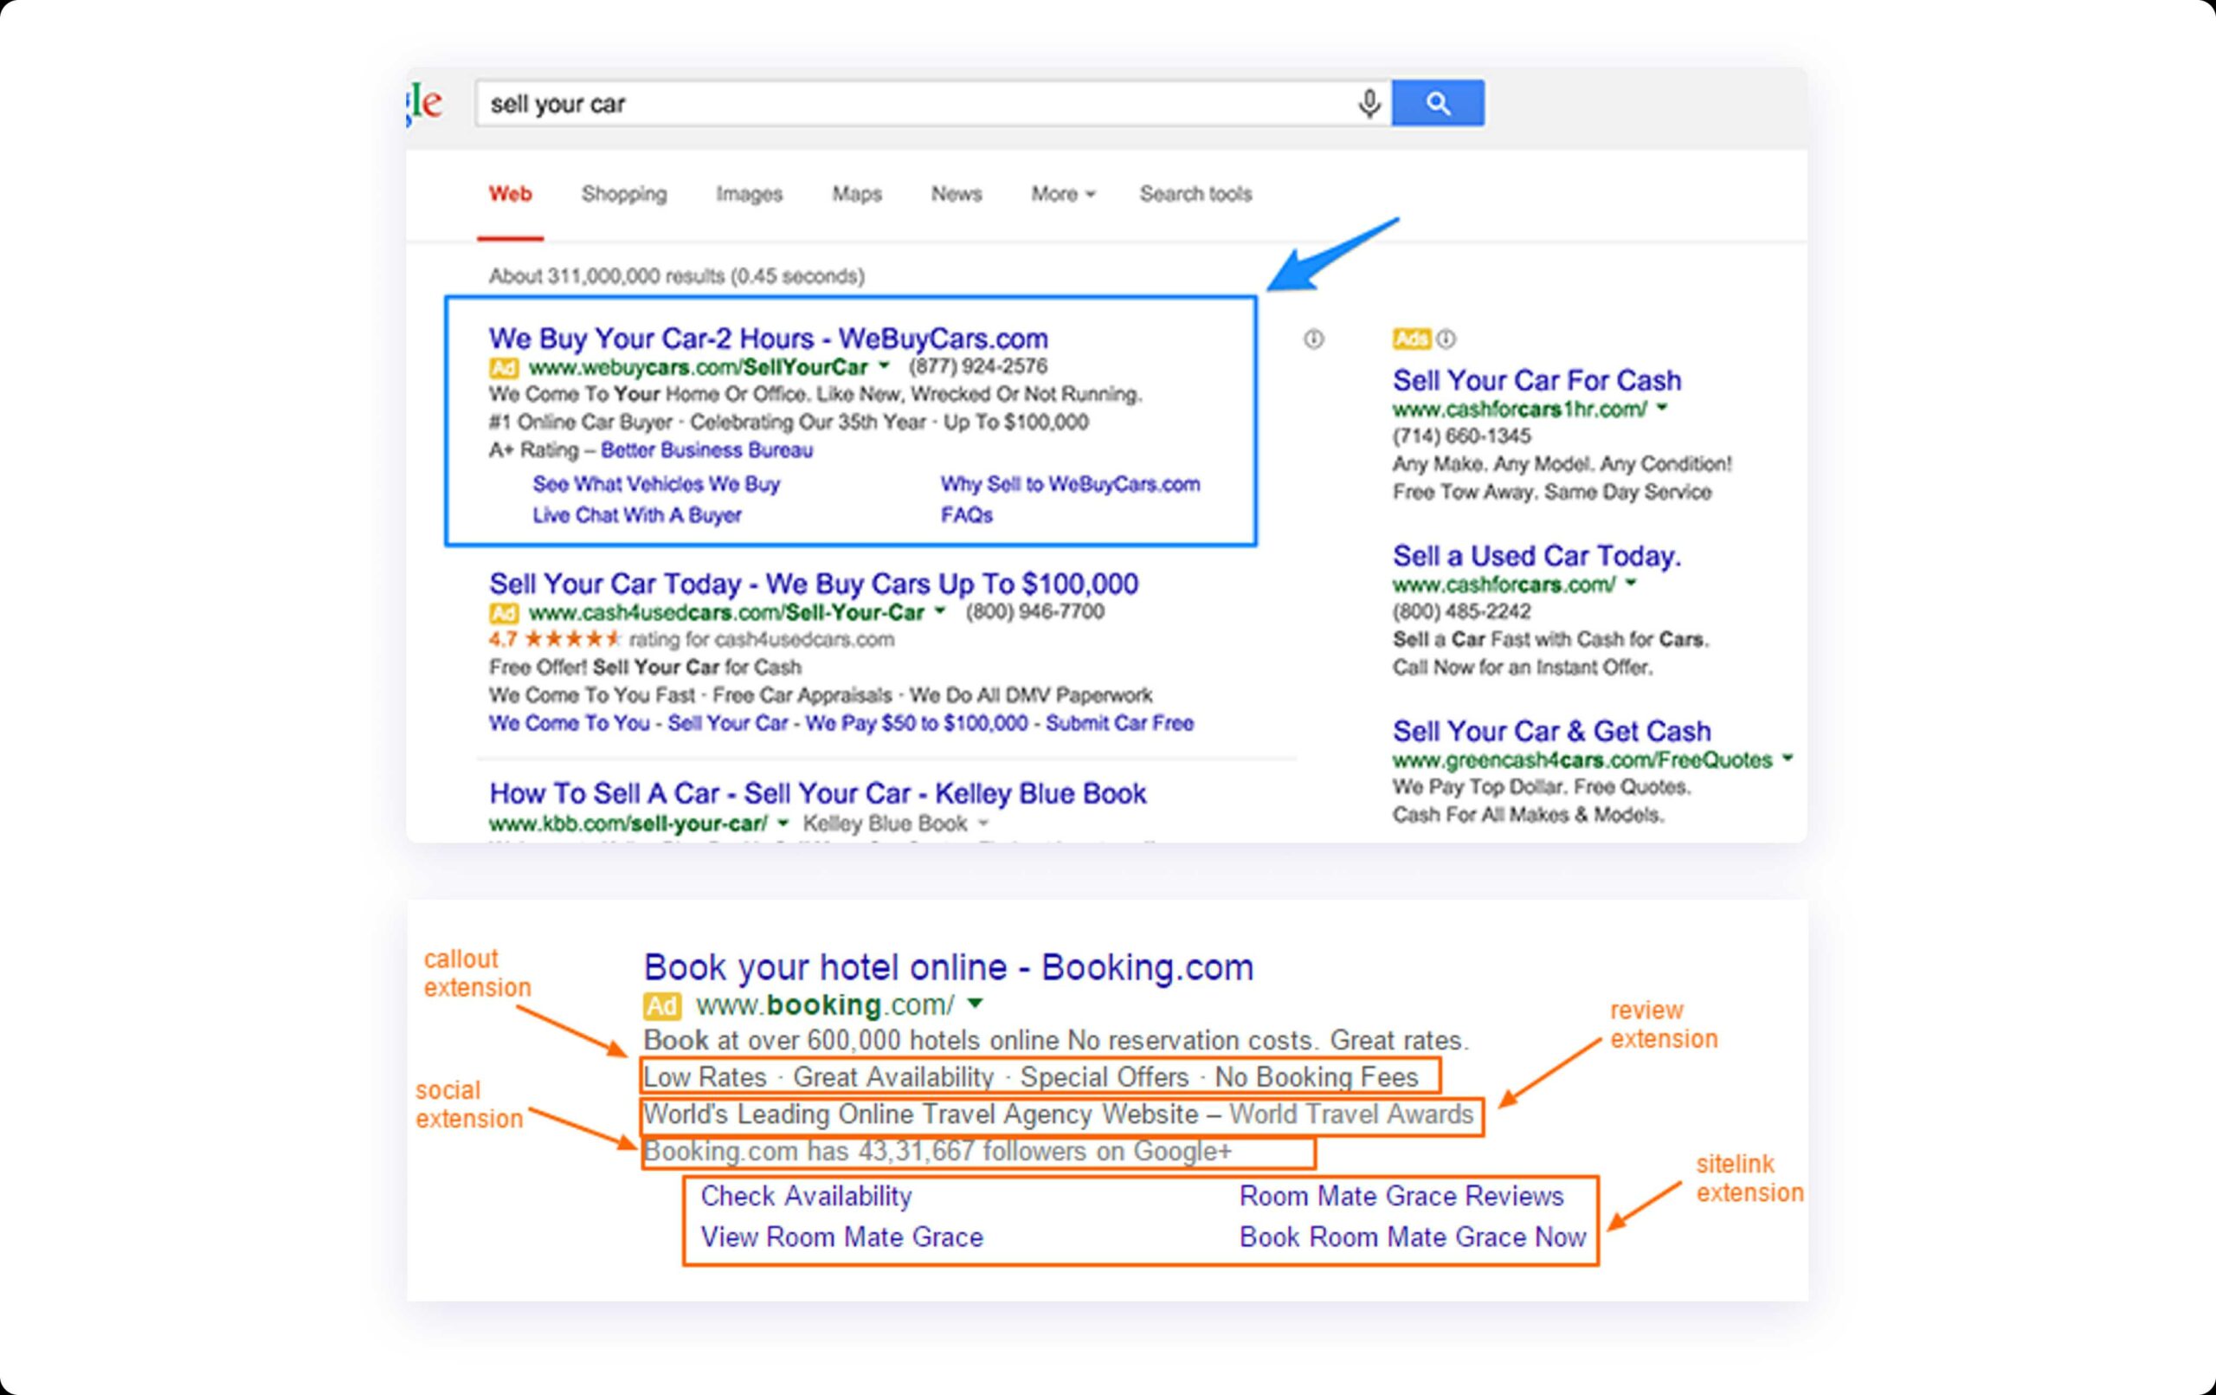This screenshot has width=2216, height=1395.
Task: Click the Sell Your Car For Cash ad title
Action: pyautogui.click(x=1536, y=380)
